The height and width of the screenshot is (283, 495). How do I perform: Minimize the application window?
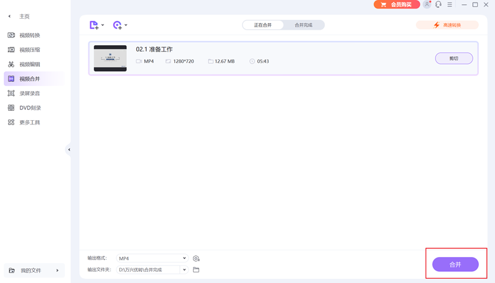pos(464,4)
